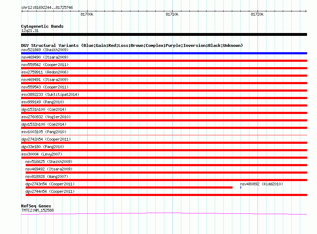
Task: Open variant dgv1531n100 (Coe2014)
Action: [x=44, y=109]
